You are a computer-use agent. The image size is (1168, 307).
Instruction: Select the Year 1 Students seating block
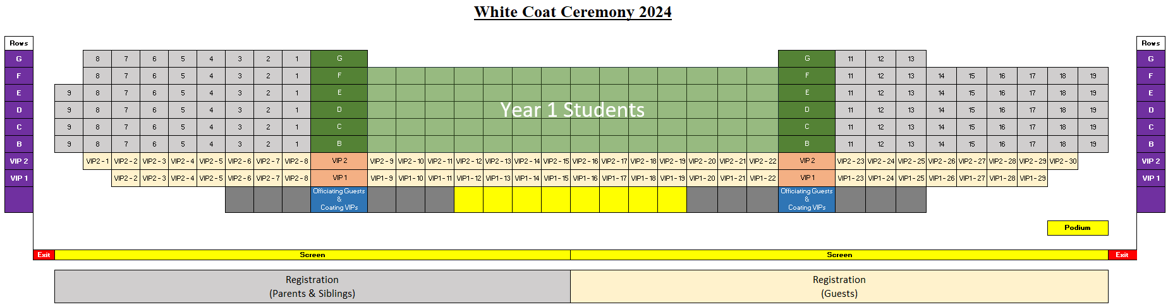(573, 110)
